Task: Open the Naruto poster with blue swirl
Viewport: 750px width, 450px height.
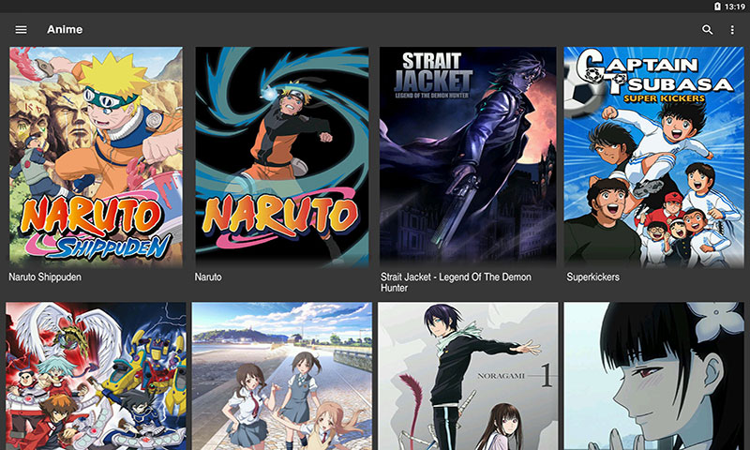Action: pyautogui.click(x=281, y=157)
